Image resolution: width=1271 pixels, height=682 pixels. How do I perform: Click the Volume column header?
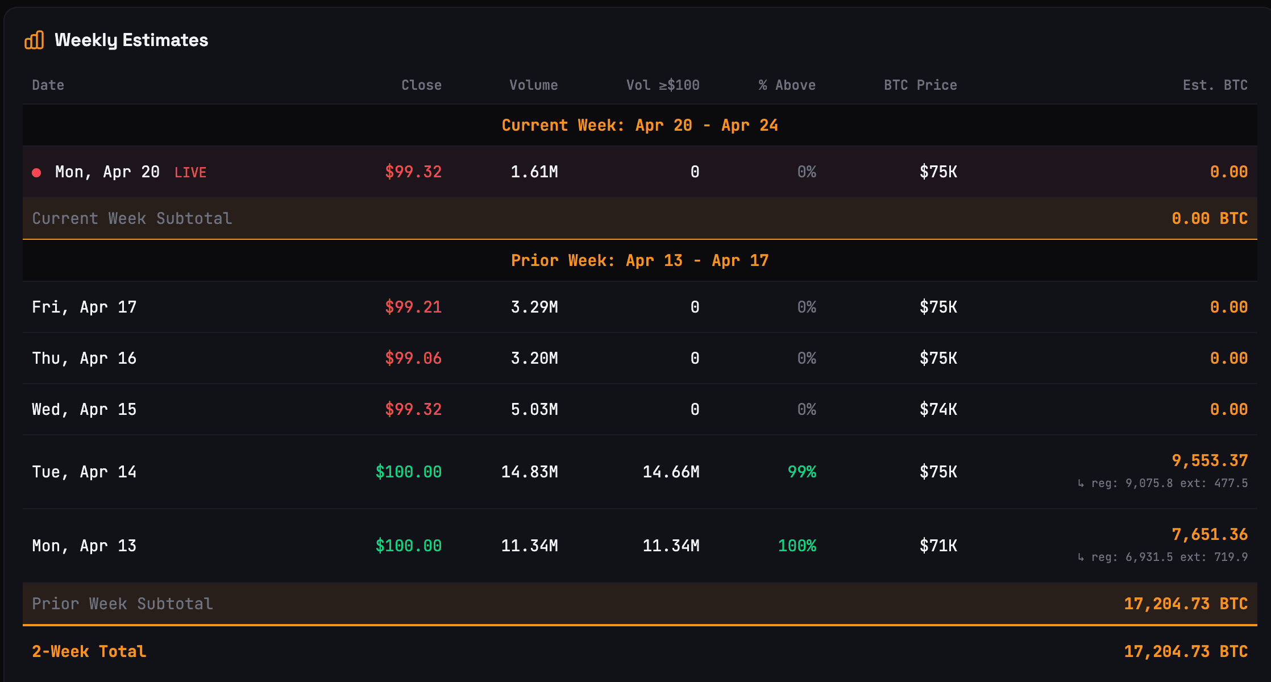click(x=533, y=85)
